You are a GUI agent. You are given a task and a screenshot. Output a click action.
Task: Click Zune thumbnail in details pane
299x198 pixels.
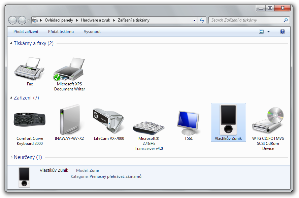point(24,177)
